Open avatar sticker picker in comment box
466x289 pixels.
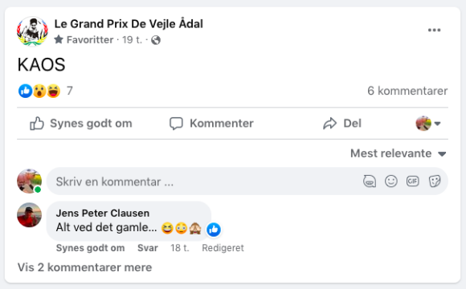click(370, 181)
